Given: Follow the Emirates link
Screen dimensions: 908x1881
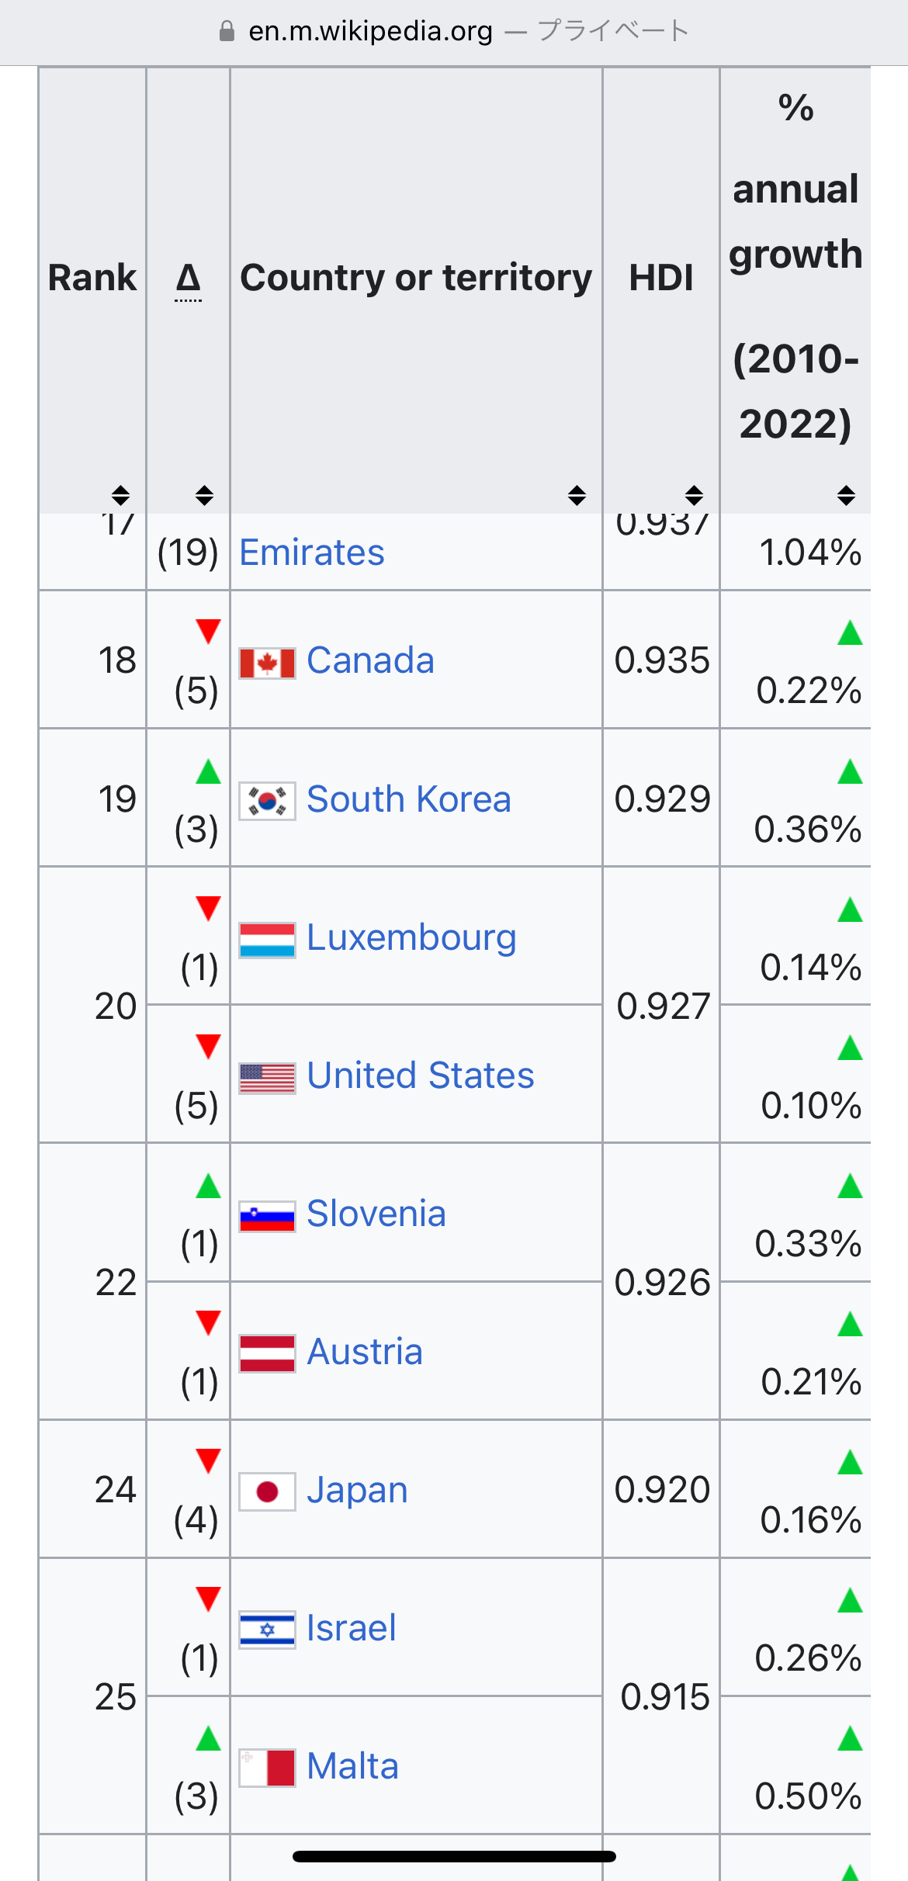Looking at the screenshot, I should coord(312,553).
